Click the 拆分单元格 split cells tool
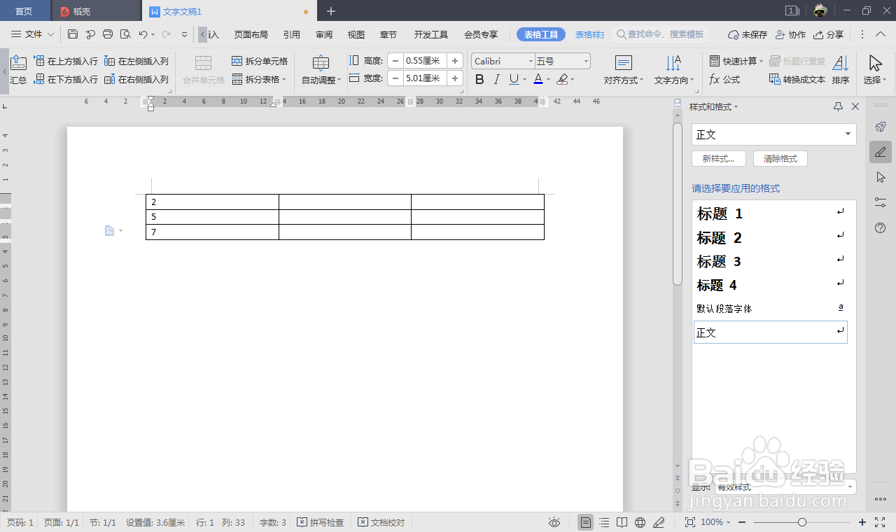Image resolution: width=896 pixels, height=532 pixels. (260, 62)
